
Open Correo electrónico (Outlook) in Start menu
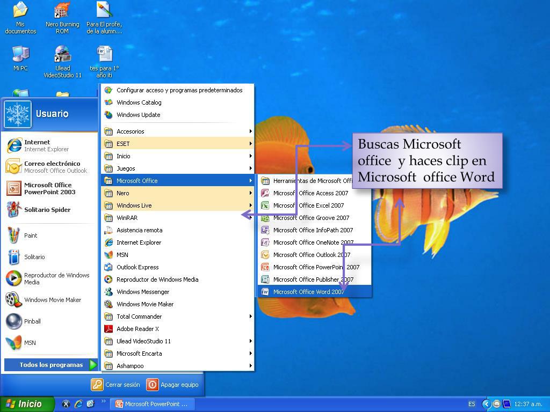[49, 167]
